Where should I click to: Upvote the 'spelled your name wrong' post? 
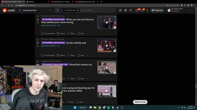pyautogui.click(x=38, y=16)
